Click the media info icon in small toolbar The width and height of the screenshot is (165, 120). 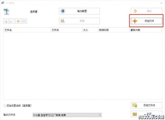coord(24,21)
